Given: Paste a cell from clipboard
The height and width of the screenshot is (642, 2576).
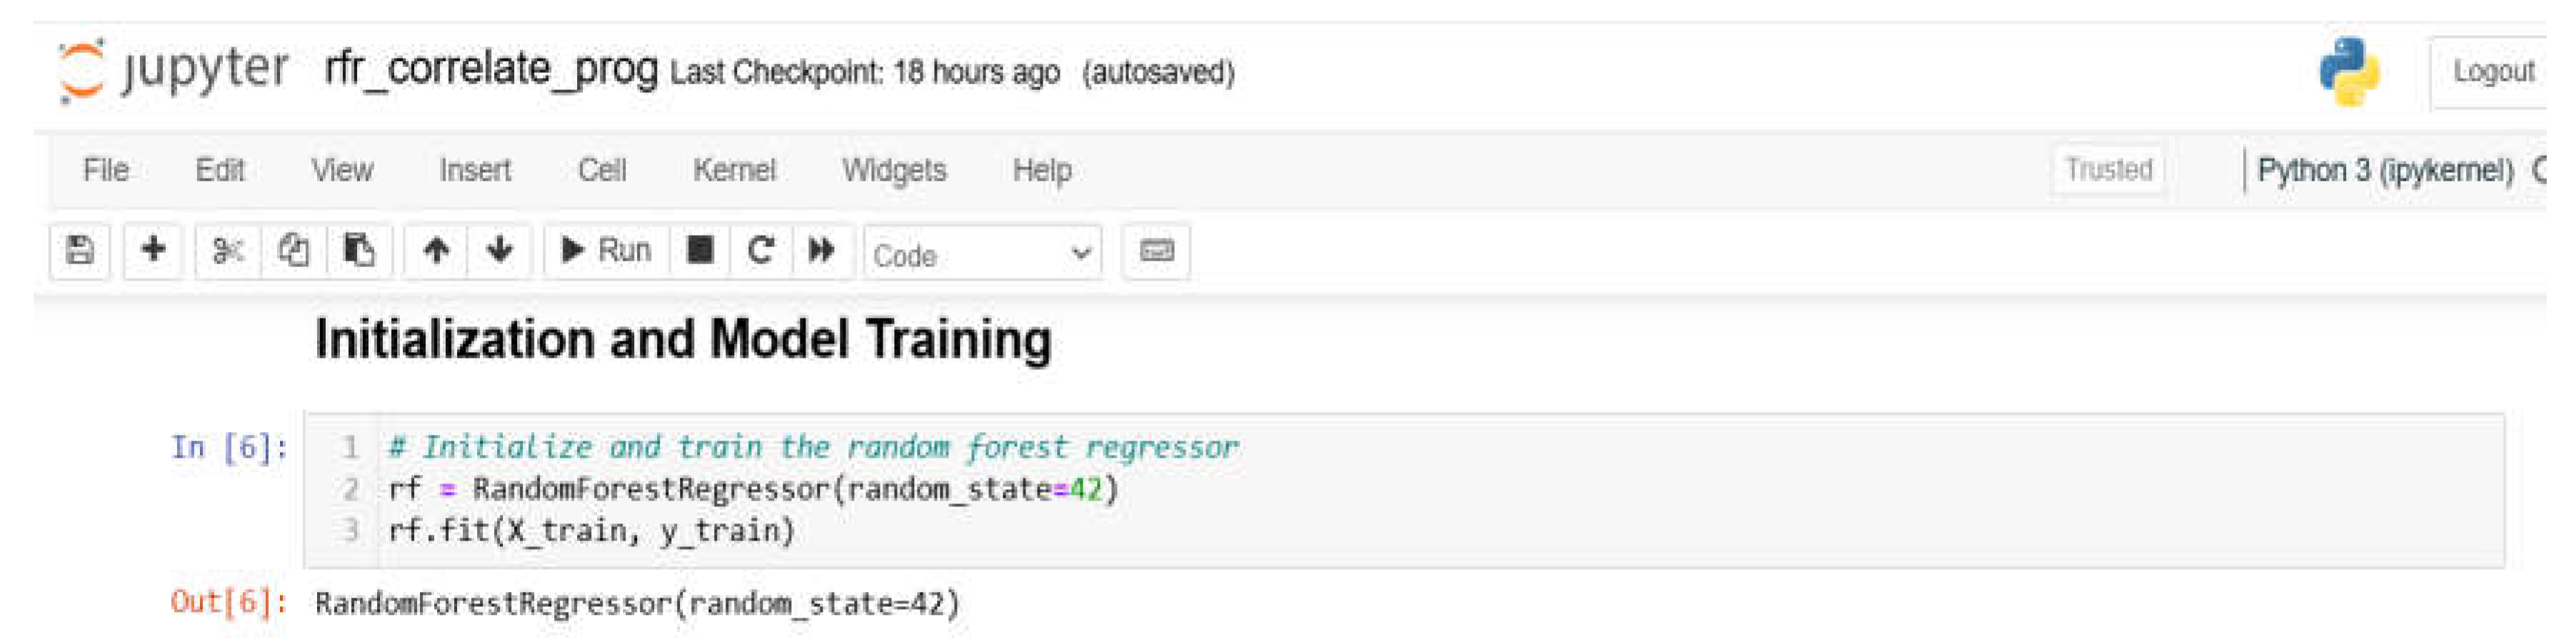Looking at the screenshot, I should coord(361,251).
